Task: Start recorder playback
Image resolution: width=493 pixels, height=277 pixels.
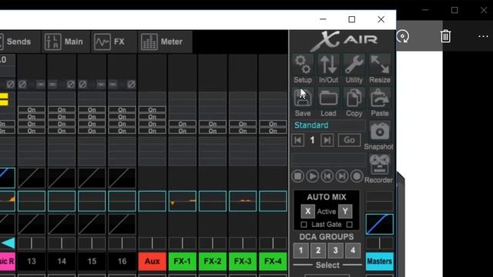Action: tap(312, 176)
